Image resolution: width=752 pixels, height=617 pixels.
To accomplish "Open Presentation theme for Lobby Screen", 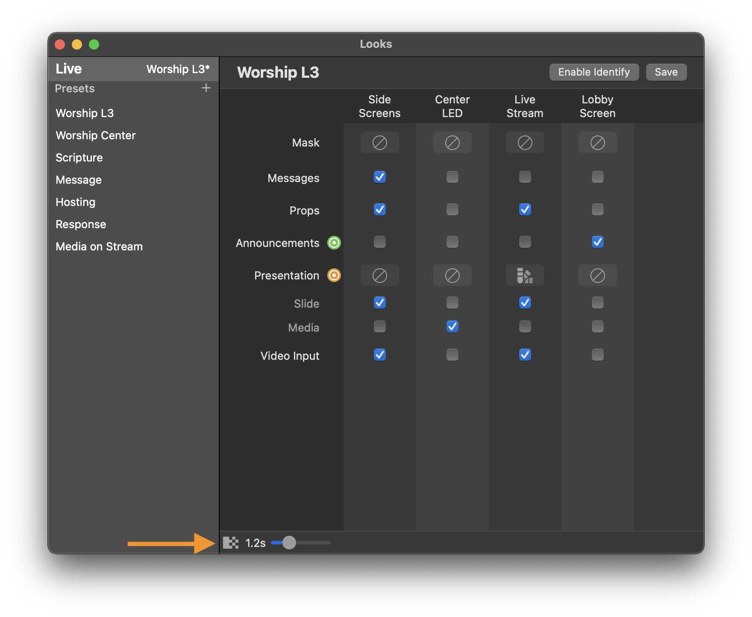I will click(x=597, y=276).
